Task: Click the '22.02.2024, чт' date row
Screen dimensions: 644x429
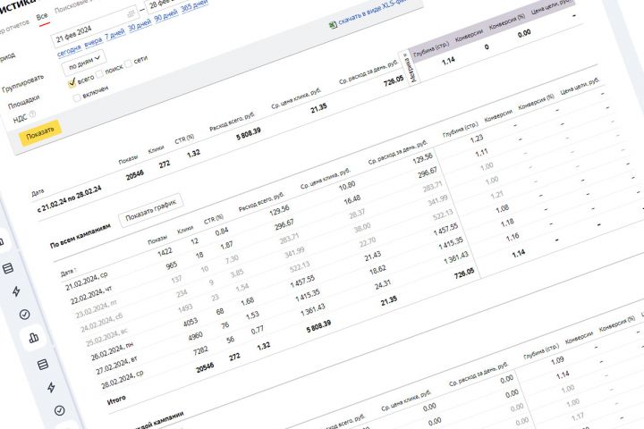Action: pos(91,296)
